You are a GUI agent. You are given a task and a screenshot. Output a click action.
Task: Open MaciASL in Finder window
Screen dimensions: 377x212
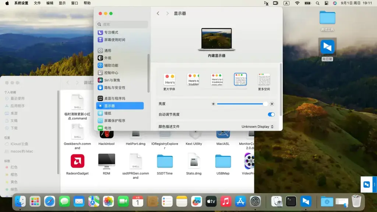(x=223, y=139)
